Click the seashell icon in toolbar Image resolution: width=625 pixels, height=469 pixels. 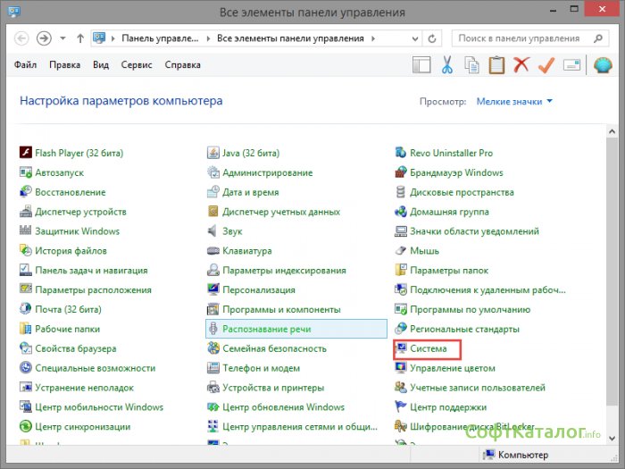(x=602, y=64)
